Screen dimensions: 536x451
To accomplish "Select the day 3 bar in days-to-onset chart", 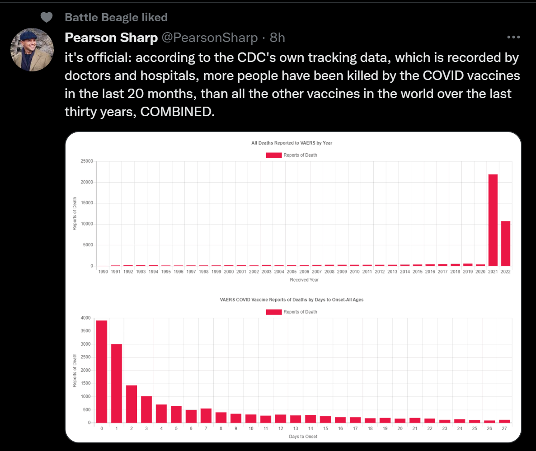I will (146, 409).
